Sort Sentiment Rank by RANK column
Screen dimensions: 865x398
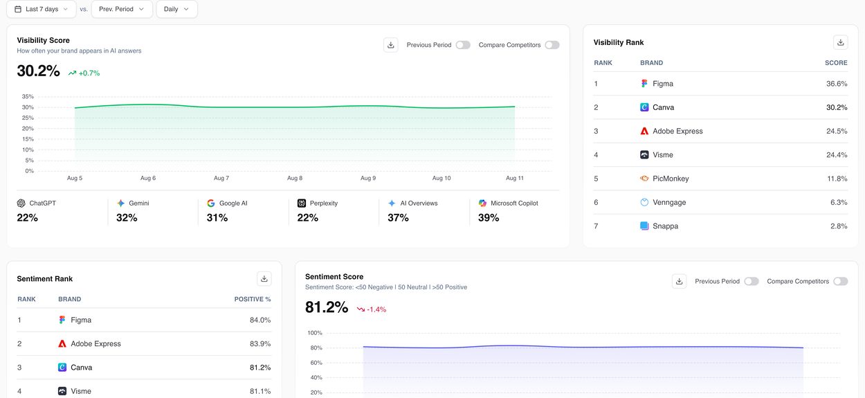(x=27, y=300)
